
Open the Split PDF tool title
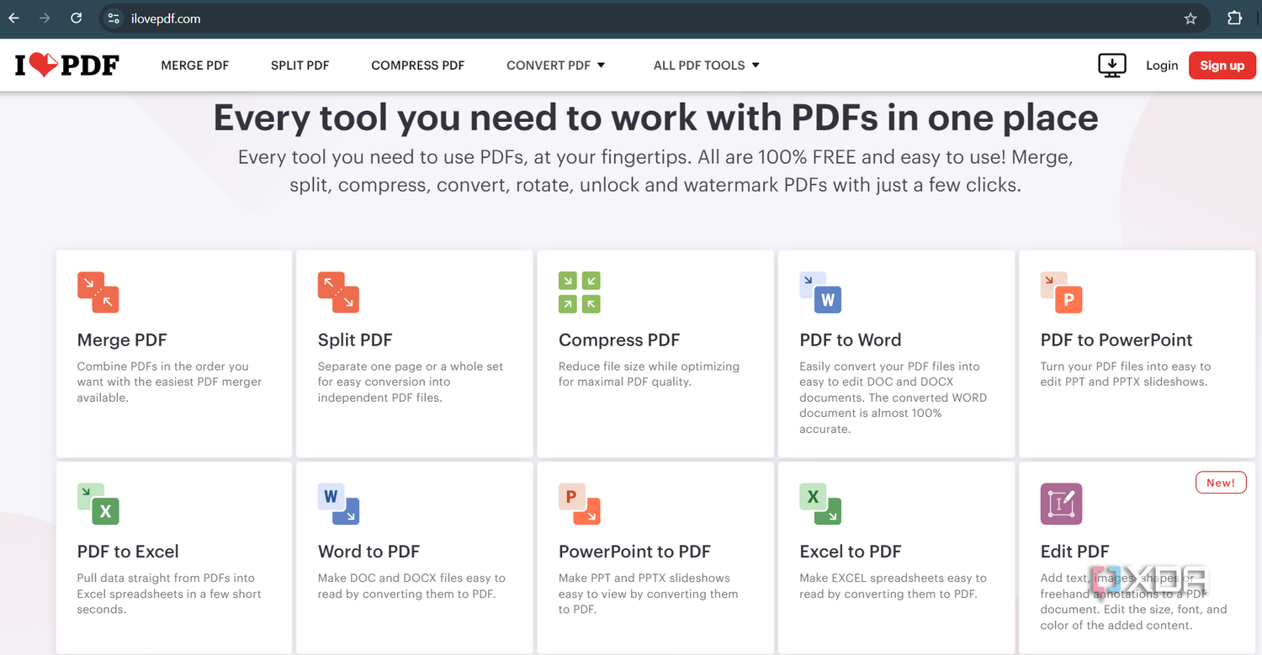[355, 340]
